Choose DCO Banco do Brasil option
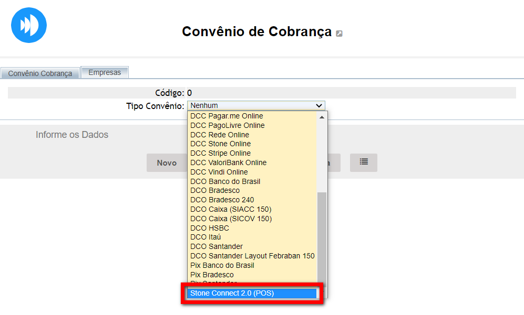Viewport: 524px width, 315px height. [225, 181]
